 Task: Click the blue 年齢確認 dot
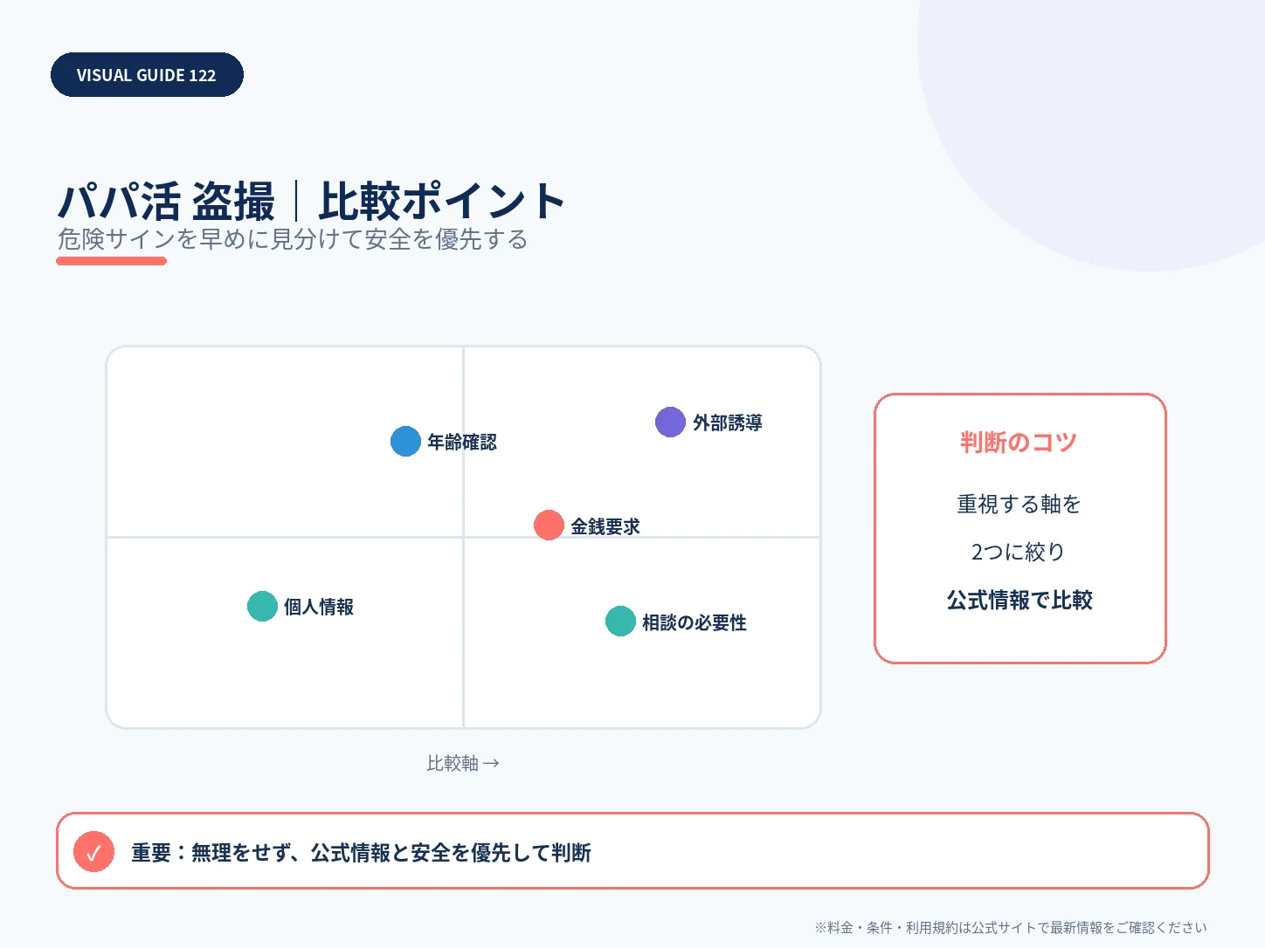coord(405,441)
